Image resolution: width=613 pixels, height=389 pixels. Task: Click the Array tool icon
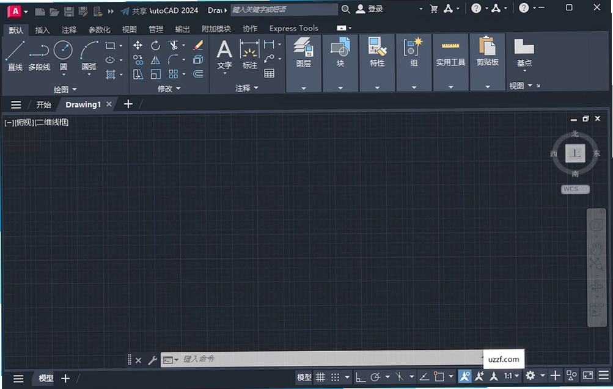pyautogui.click(x=173, y=75)
